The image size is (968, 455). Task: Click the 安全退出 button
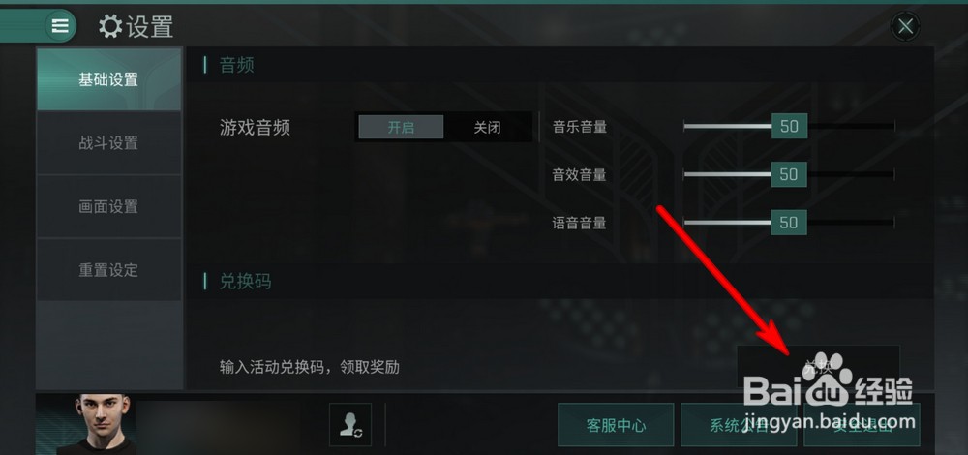(x=862, y=425)
